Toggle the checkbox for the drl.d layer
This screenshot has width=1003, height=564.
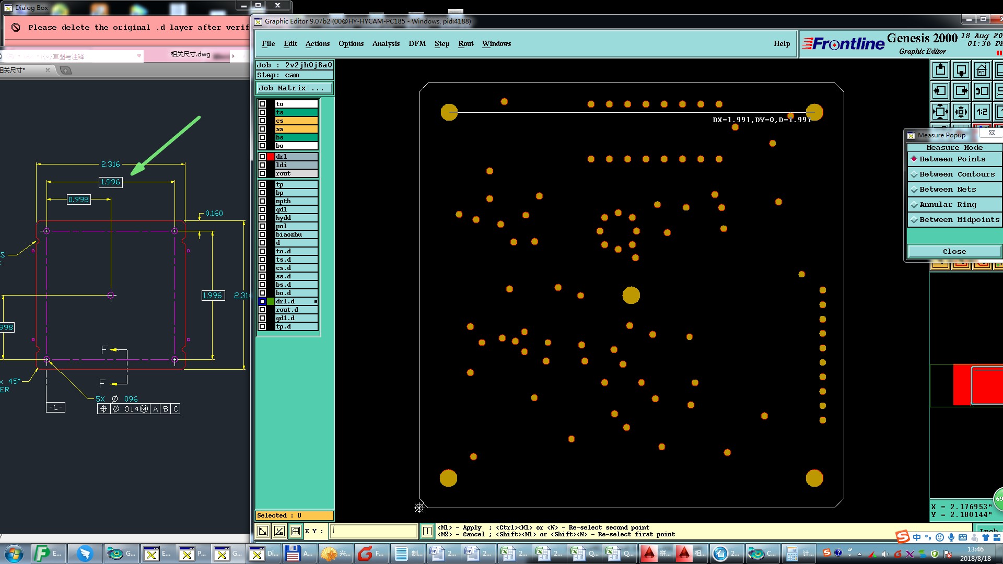point(262,301)
